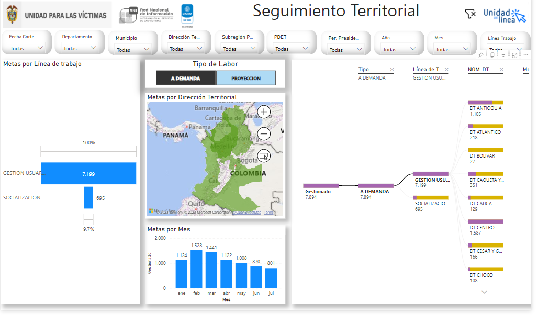Remove the NOM_DT level with X

(x=501, y=70)
